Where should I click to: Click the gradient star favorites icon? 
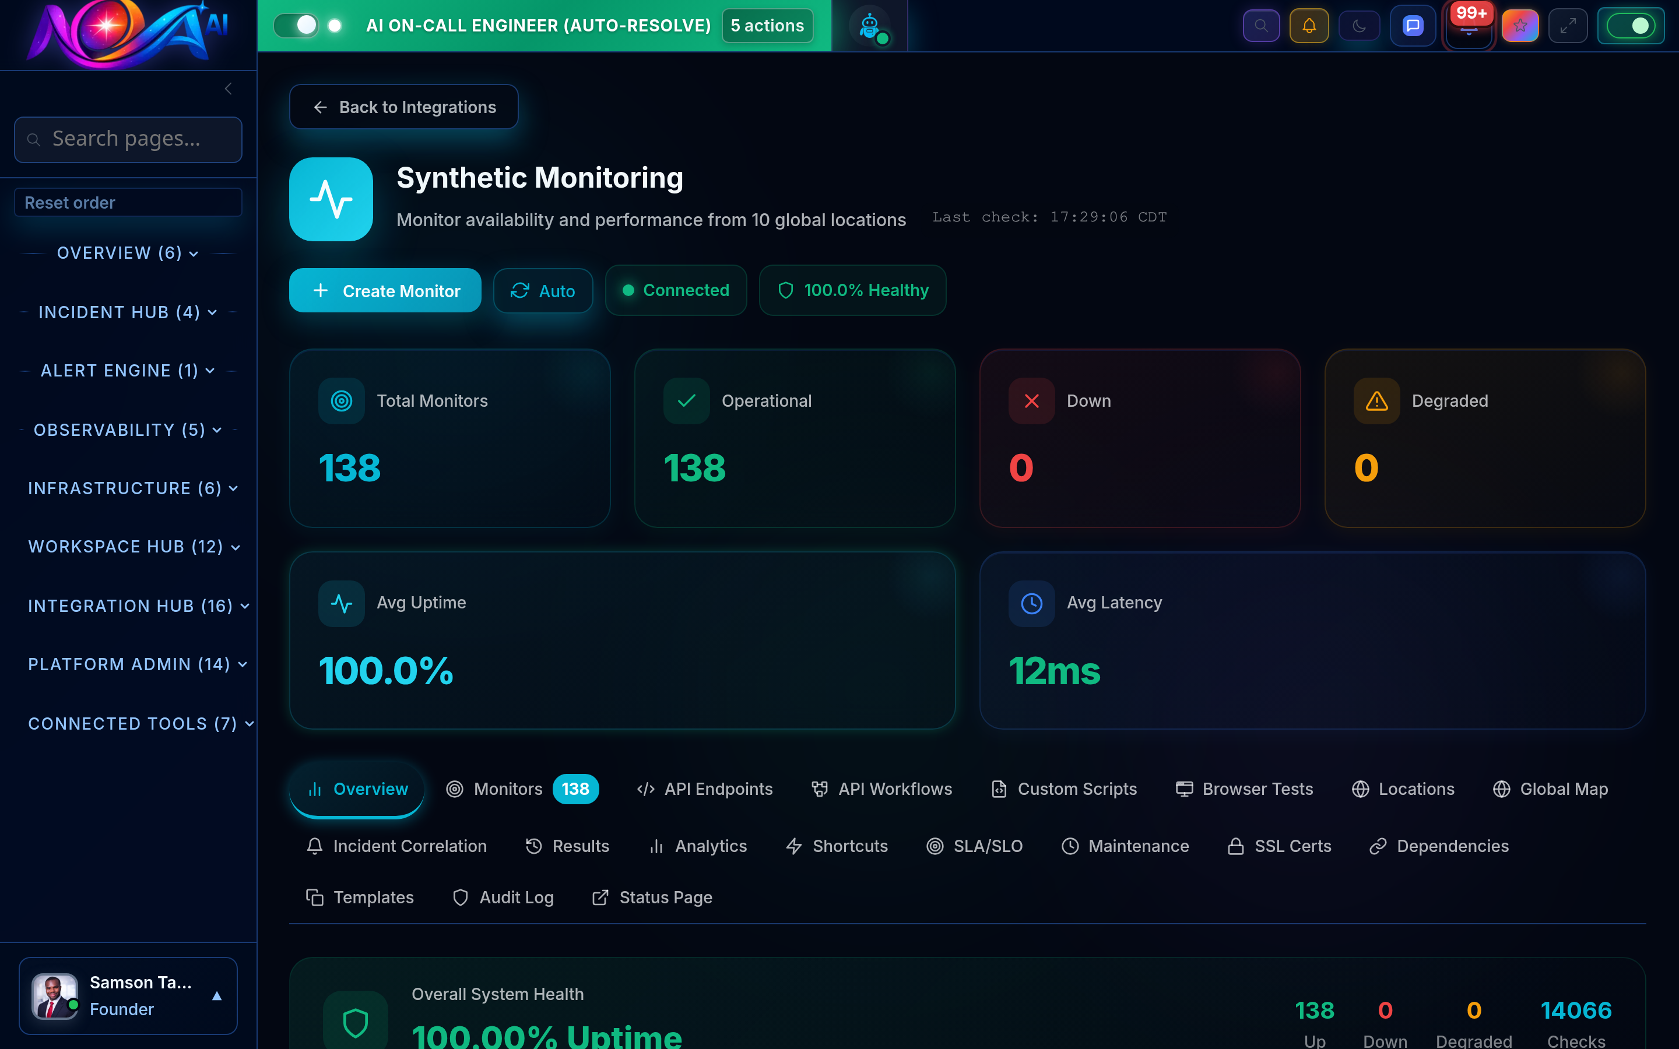coord(1520,26)
